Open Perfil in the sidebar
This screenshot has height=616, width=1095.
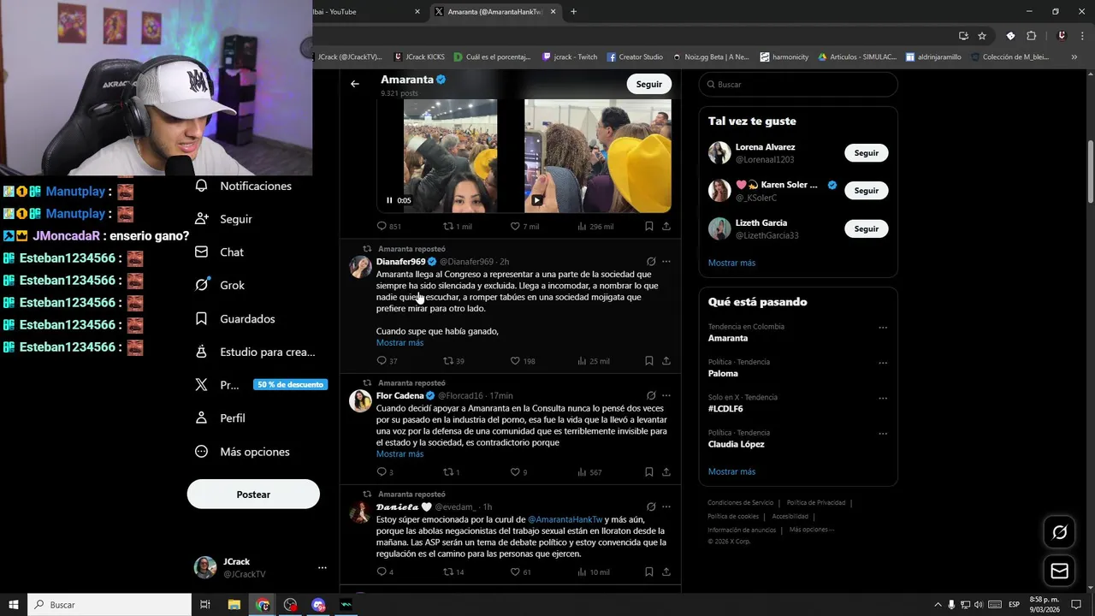[x=221, y=418]
